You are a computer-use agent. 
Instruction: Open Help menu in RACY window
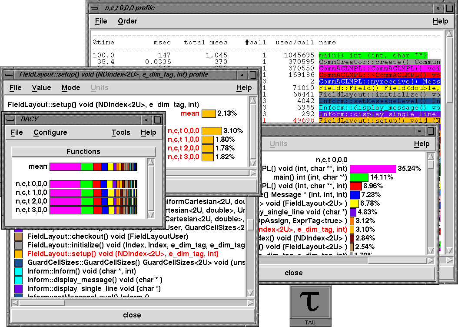pos(148,133)
